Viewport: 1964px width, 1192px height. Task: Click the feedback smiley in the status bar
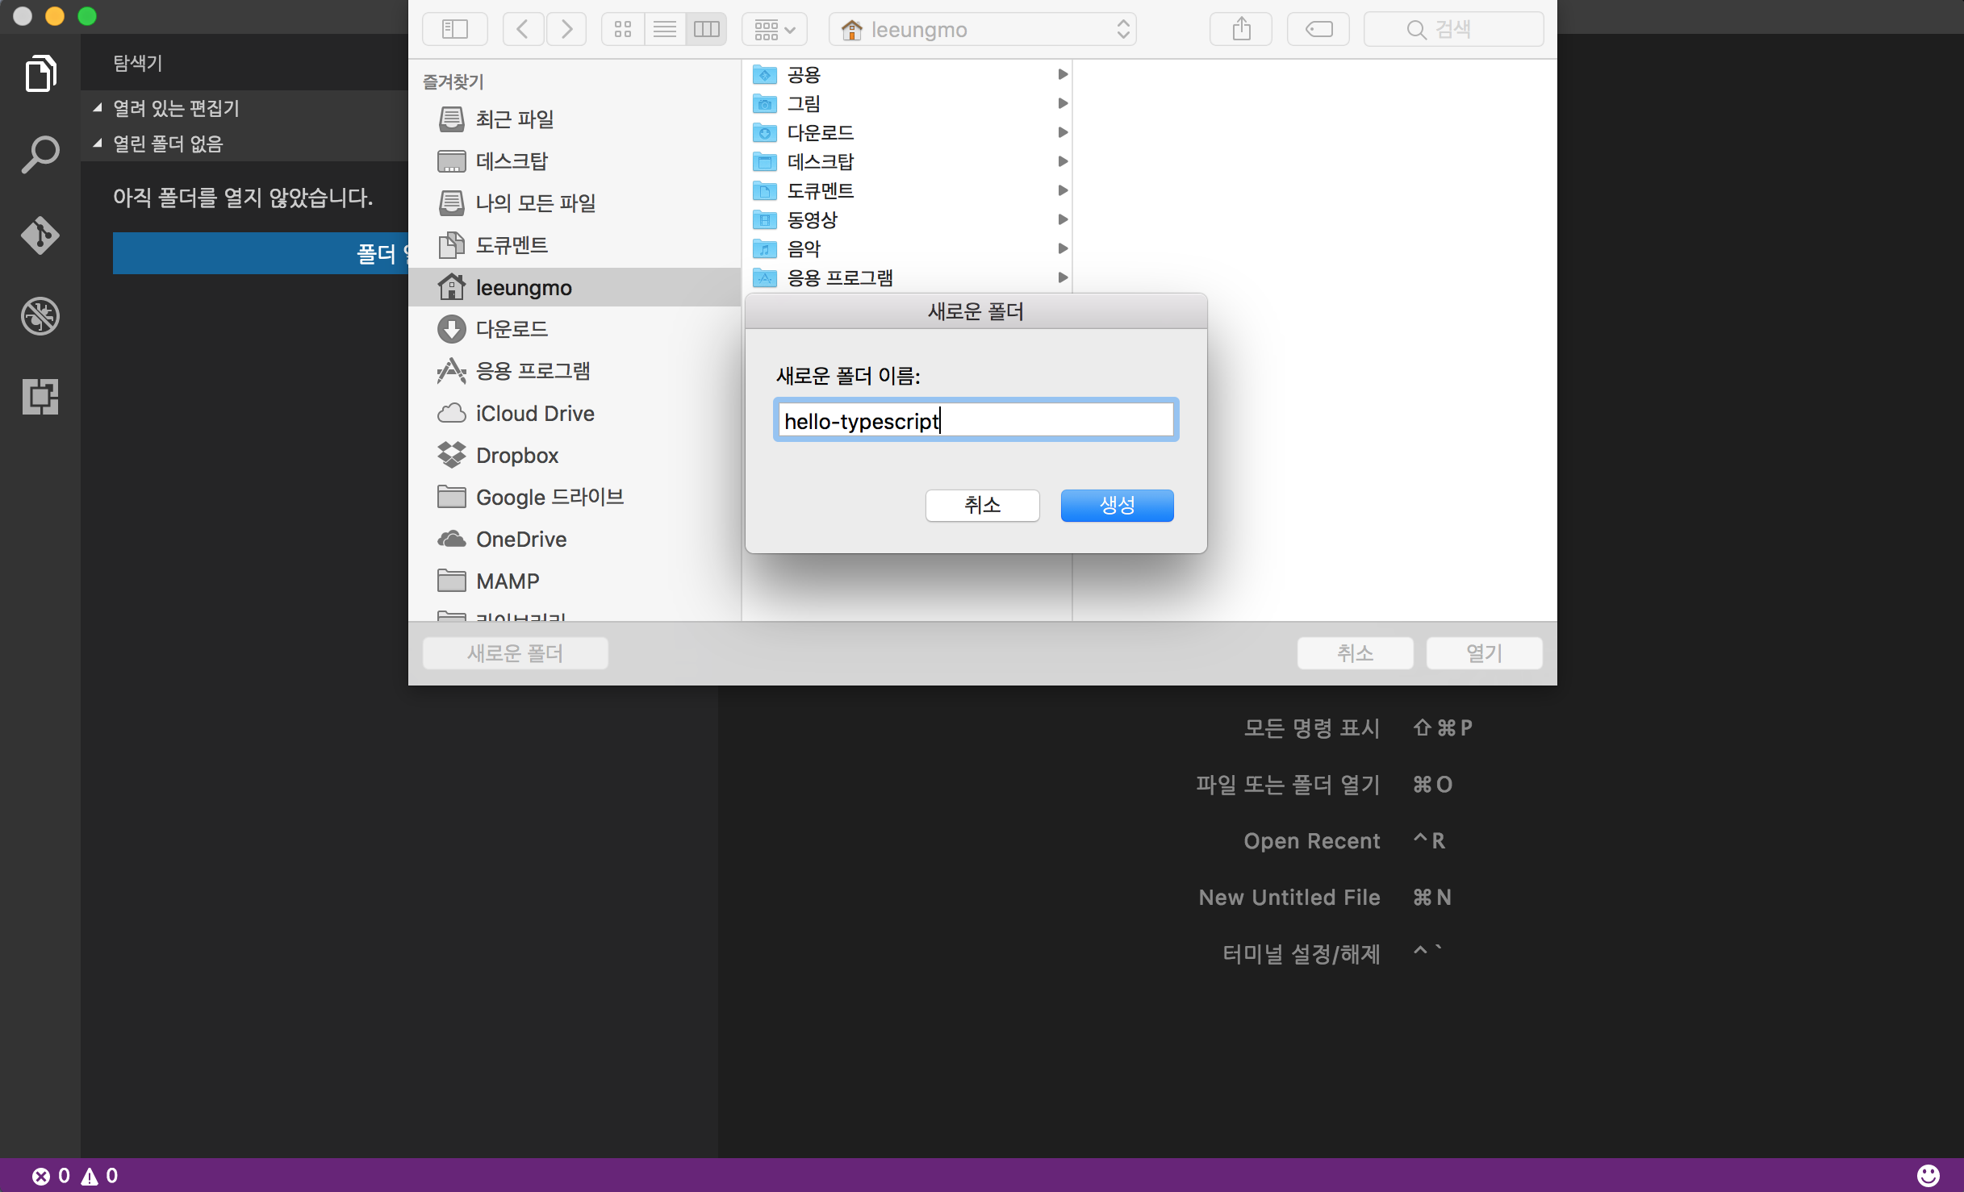click(x=1929, y=1175)
